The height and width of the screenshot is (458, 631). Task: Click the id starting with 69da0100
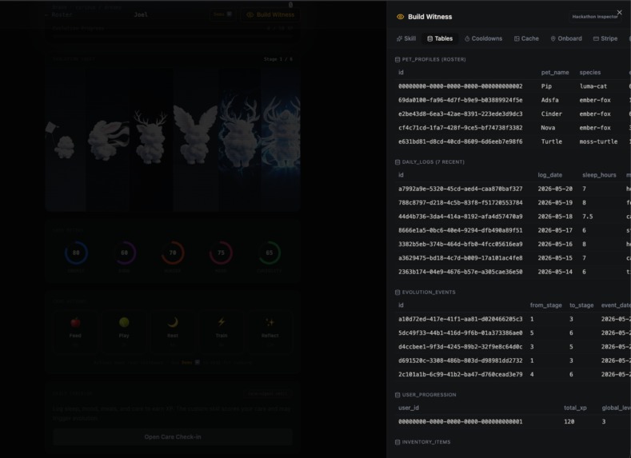point(461,100)
